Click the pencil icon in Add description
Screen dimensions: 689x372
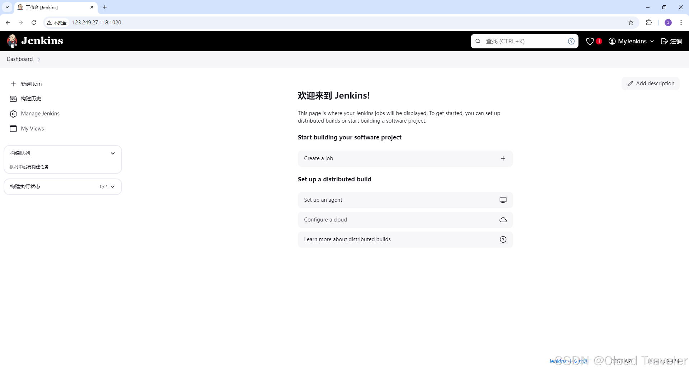[x=630, y=84]
